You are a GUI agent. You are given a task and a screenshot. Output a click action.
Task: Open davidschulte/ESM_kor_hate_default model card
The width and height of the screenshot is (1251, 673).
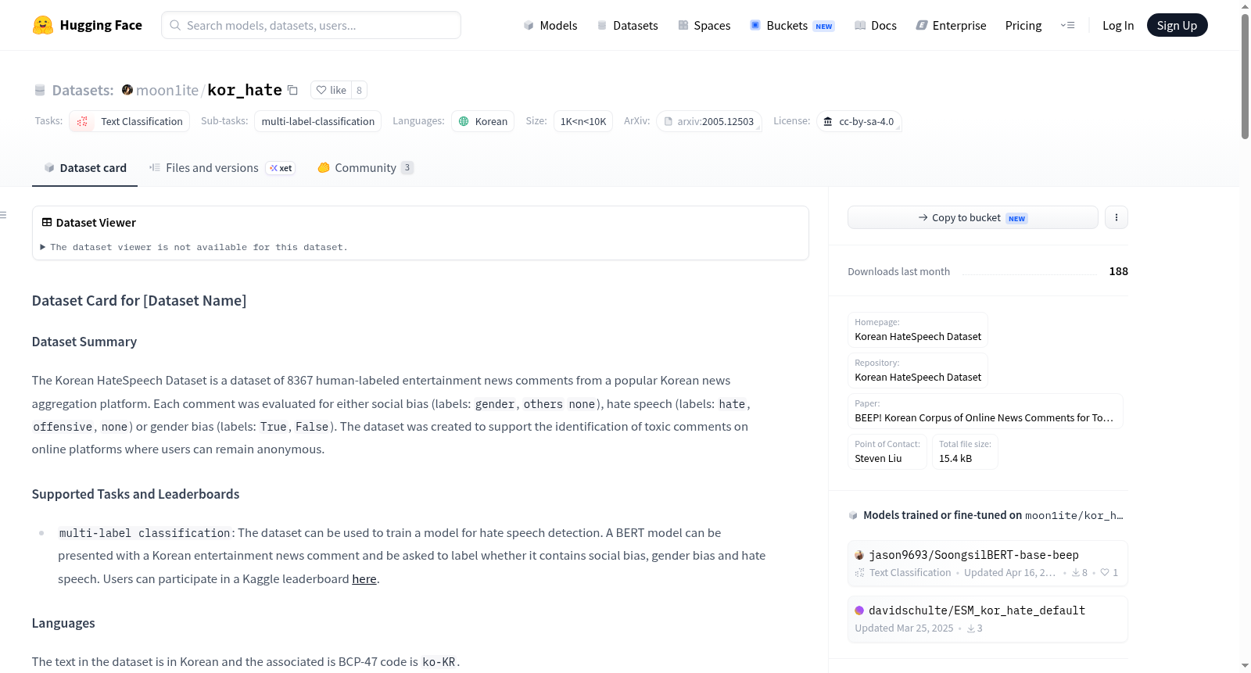[x=988, y=618]
